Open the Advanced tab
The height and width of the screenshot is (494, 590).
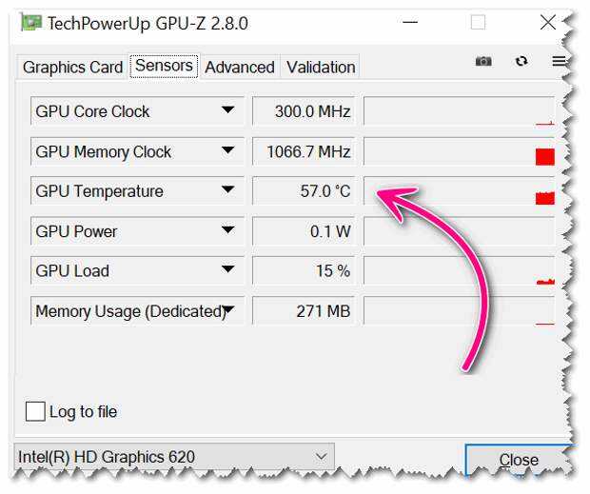[240, 68]
